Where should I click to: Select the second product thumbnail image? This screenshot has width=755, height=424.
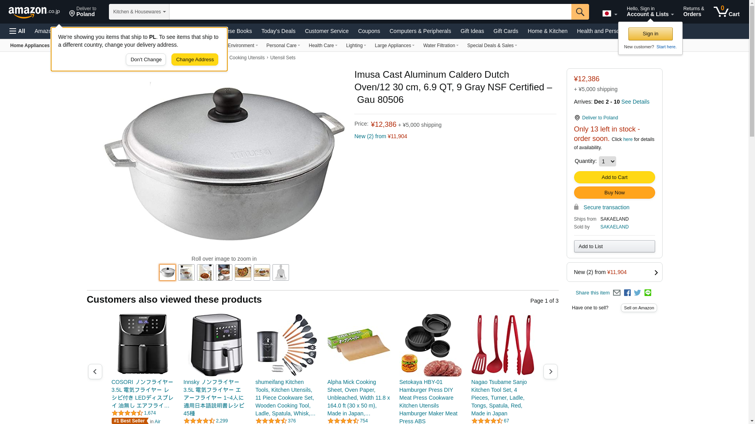tap(186, 272)
